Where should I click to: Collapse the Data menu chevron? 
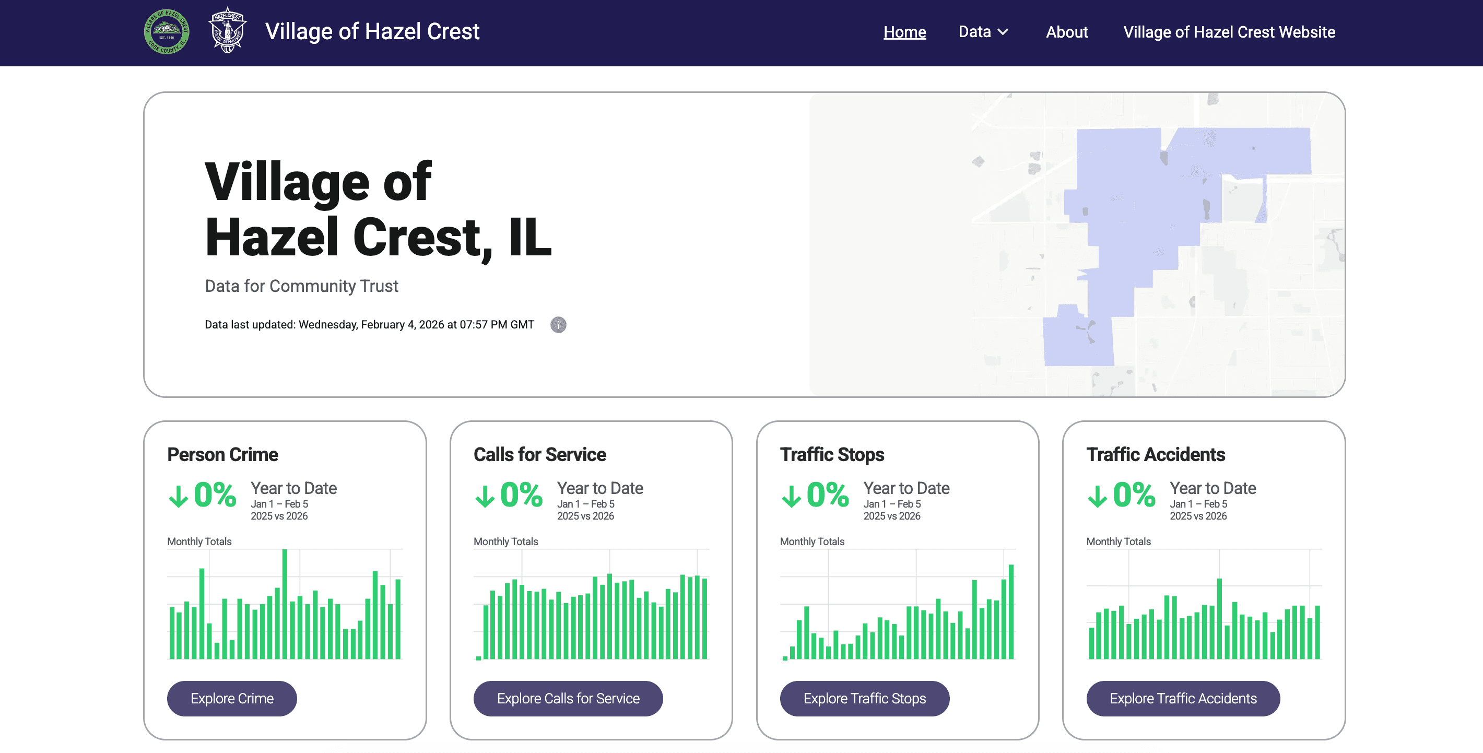pos(1003,33)
